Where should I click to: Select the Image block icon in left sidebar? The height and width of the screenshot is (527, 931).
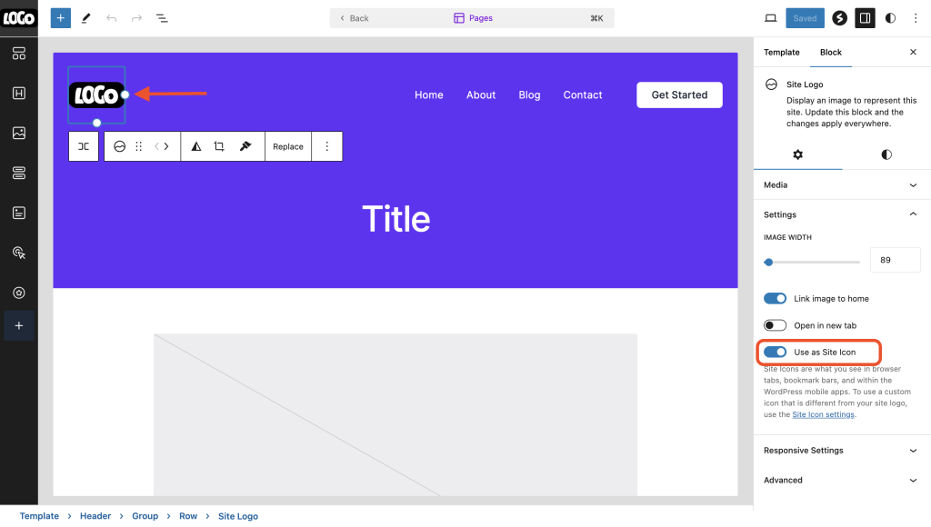pos(18,132)
